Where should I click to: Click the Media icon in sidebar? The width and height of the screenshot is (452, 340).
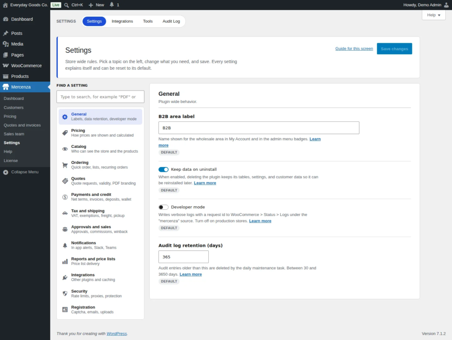[6, 44]
